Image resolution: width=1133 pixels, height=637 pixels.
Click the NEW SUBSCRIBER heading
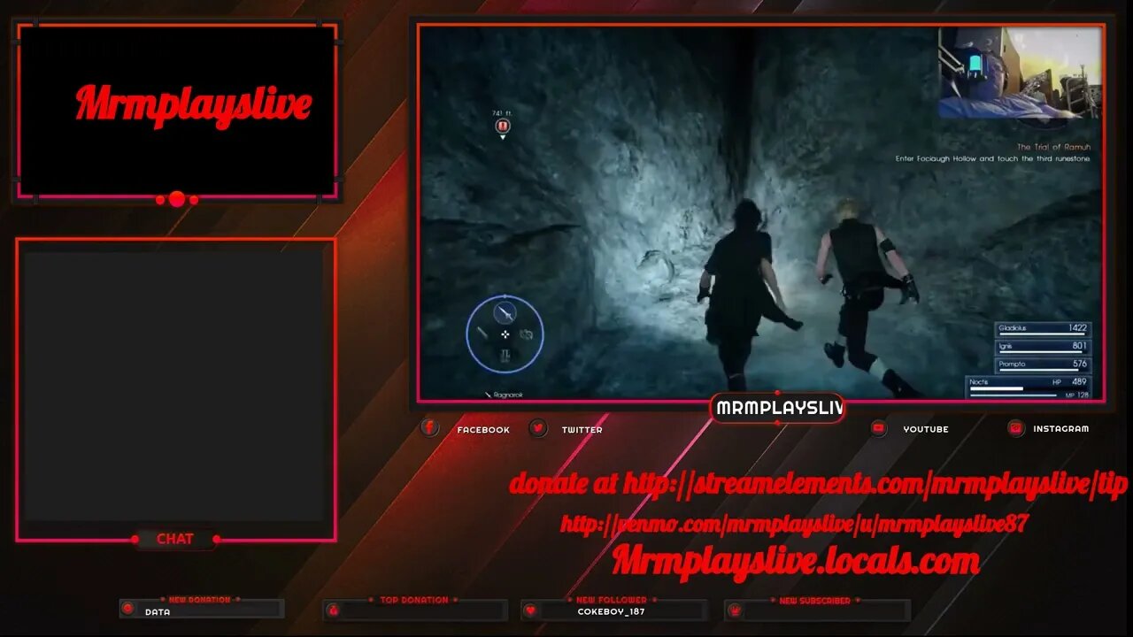pos(814,601)
